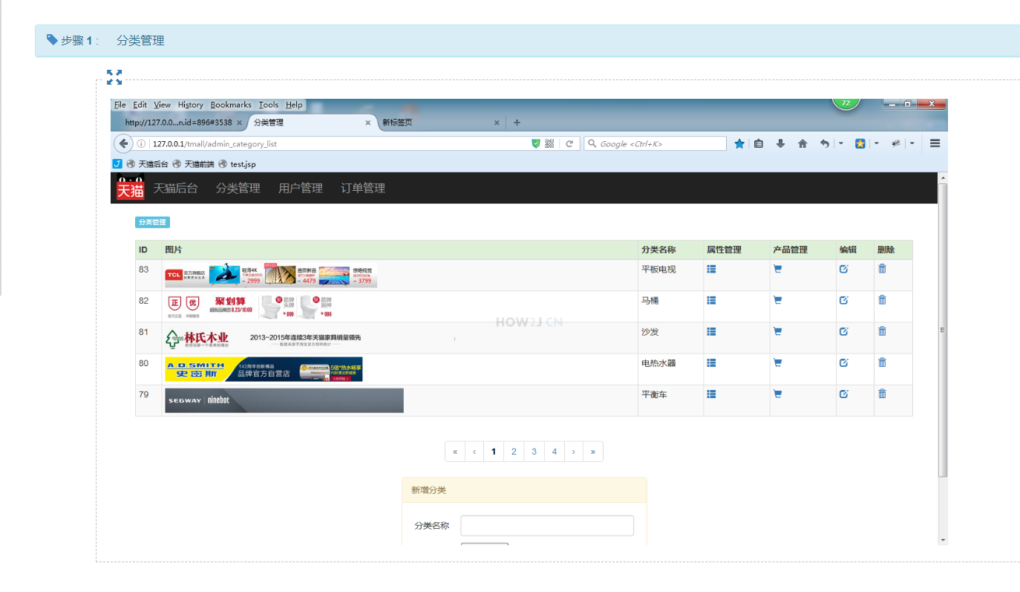Open the File menu
The height and width of the screenshot is (592, 1020).
point(120,105)
